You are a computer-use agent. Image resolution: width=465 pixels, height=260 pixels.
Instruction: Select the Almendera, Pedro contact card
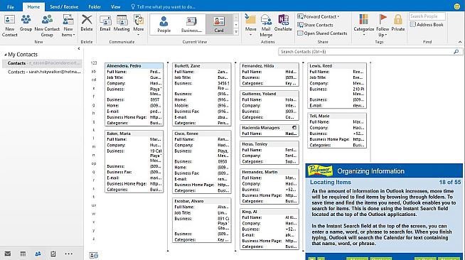(x=134, y=94)
